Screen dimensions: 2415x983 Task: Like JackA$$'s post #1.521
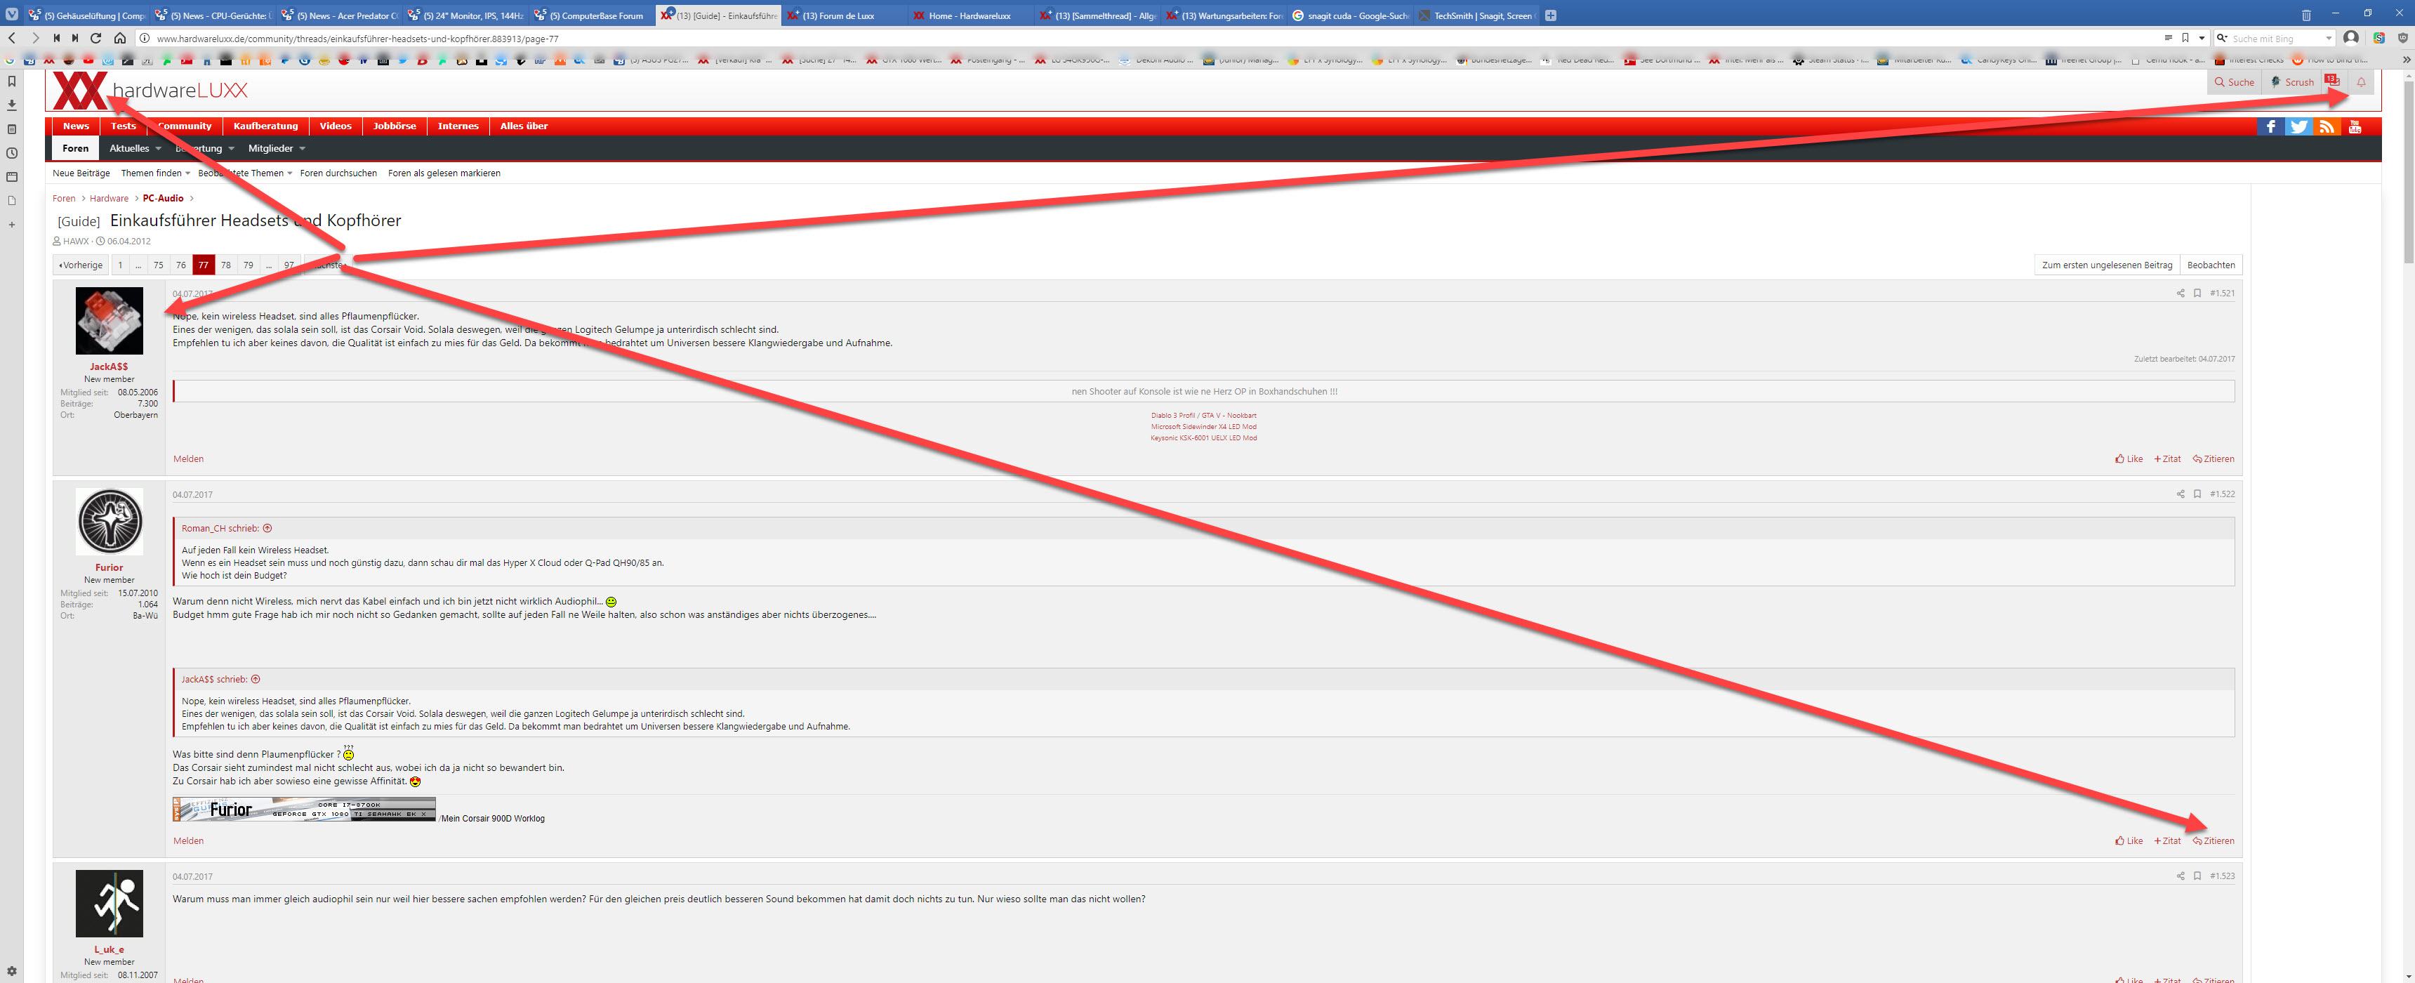pyautogui.click(x=2129, y=458)
